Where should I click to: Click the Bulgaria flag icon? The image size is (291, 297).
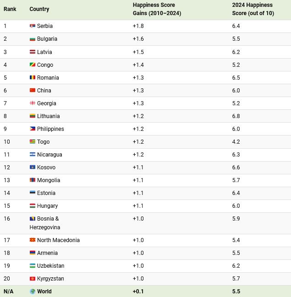point(33,39)
